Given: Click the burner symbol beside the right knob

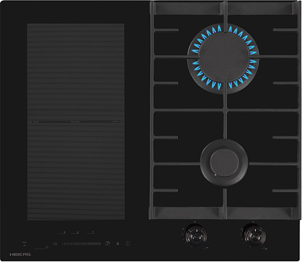Looking at the screenshot, I should pyautogui.click(x=264, y=249).
